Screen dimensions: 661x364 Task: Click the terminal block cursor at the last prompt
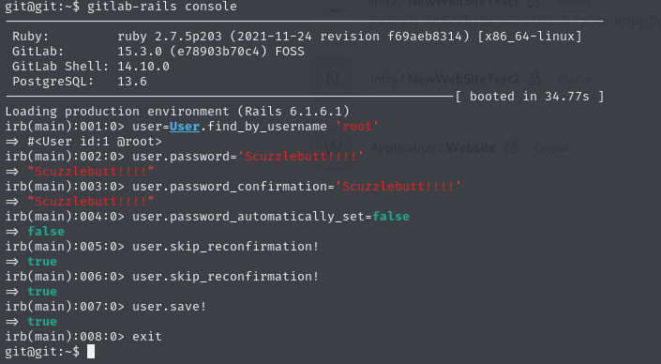point(91,351)
